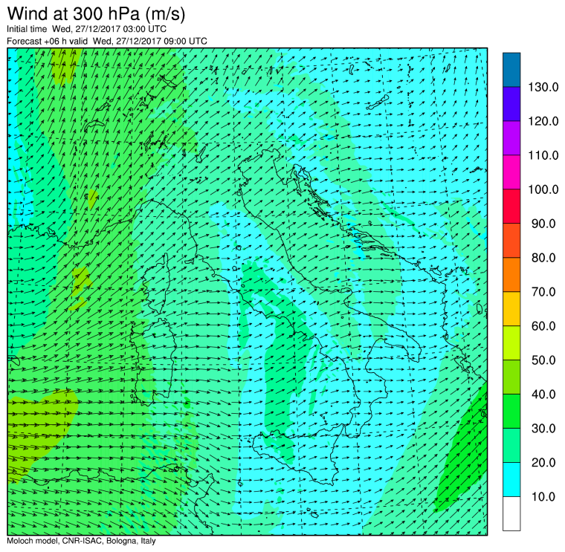Click the 40.0 colorbar label
The image size is (565, 552).
click(543, 394)
